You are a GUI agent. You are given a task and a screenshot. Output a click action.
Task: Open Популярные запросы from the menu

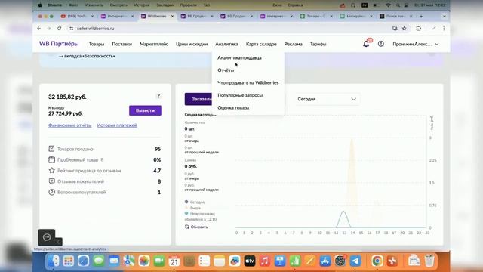(240, 95)
